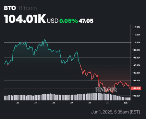Click the 47.05 price change figure
The height and width of the screenshot is (119, 146).
(86, 21)
